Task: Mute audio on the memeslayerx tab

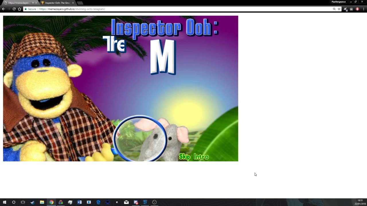Action: click(33, 3)
